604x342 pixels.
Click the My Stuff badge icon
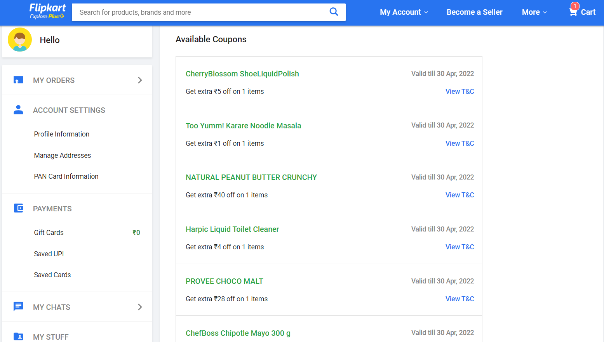(18, 336)
